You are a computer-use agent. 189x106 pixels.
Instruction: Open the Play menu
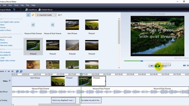click(x=27, y=5)
